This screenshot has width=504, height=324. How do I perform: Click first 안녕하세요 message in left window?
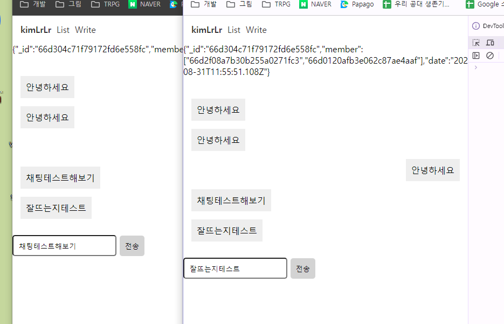pyautogui.click(x=47, y=87)
